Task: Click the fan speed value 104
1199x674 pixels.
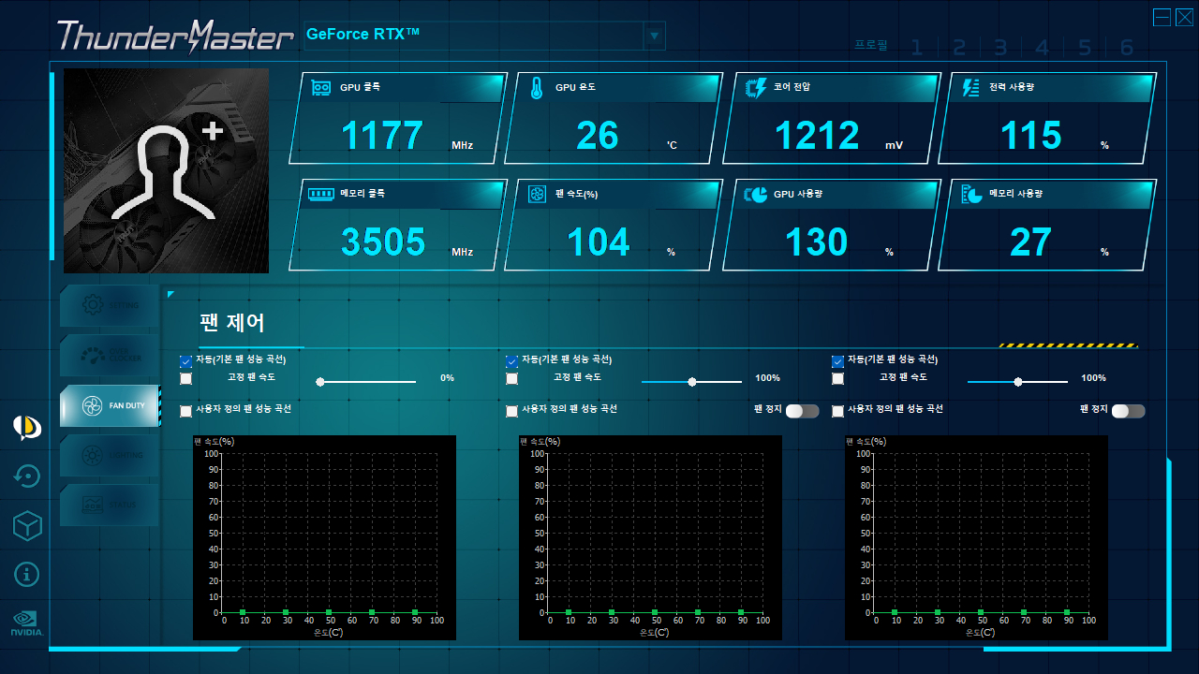Action: tap(599, 242)
